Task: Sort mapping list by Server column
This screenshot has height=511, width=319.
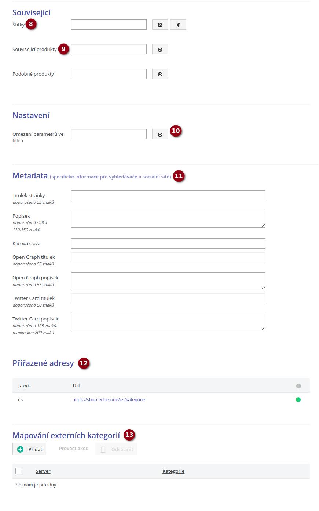Action: [43, 471]
